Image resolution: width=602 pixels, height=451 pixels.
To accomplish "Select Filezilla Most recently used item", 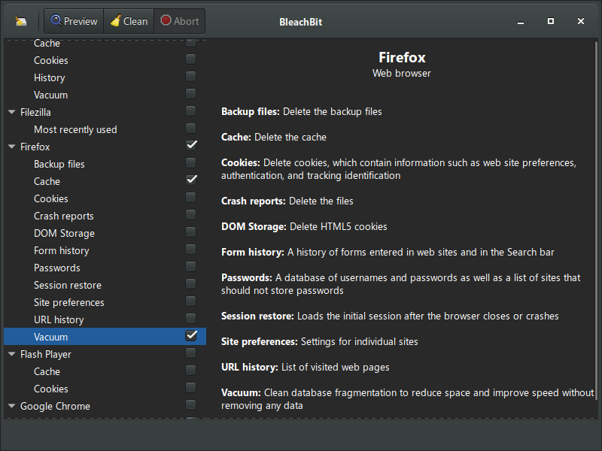I will [75, 129].
